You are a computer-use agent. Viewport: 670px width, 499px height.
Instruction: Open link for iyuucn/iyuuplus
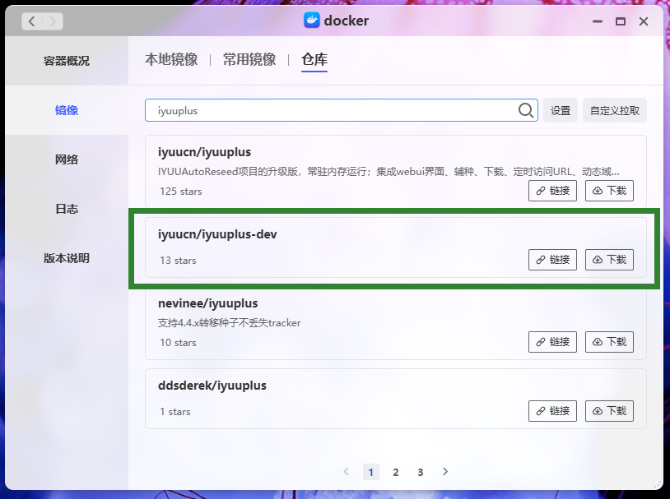pos(552,191)
